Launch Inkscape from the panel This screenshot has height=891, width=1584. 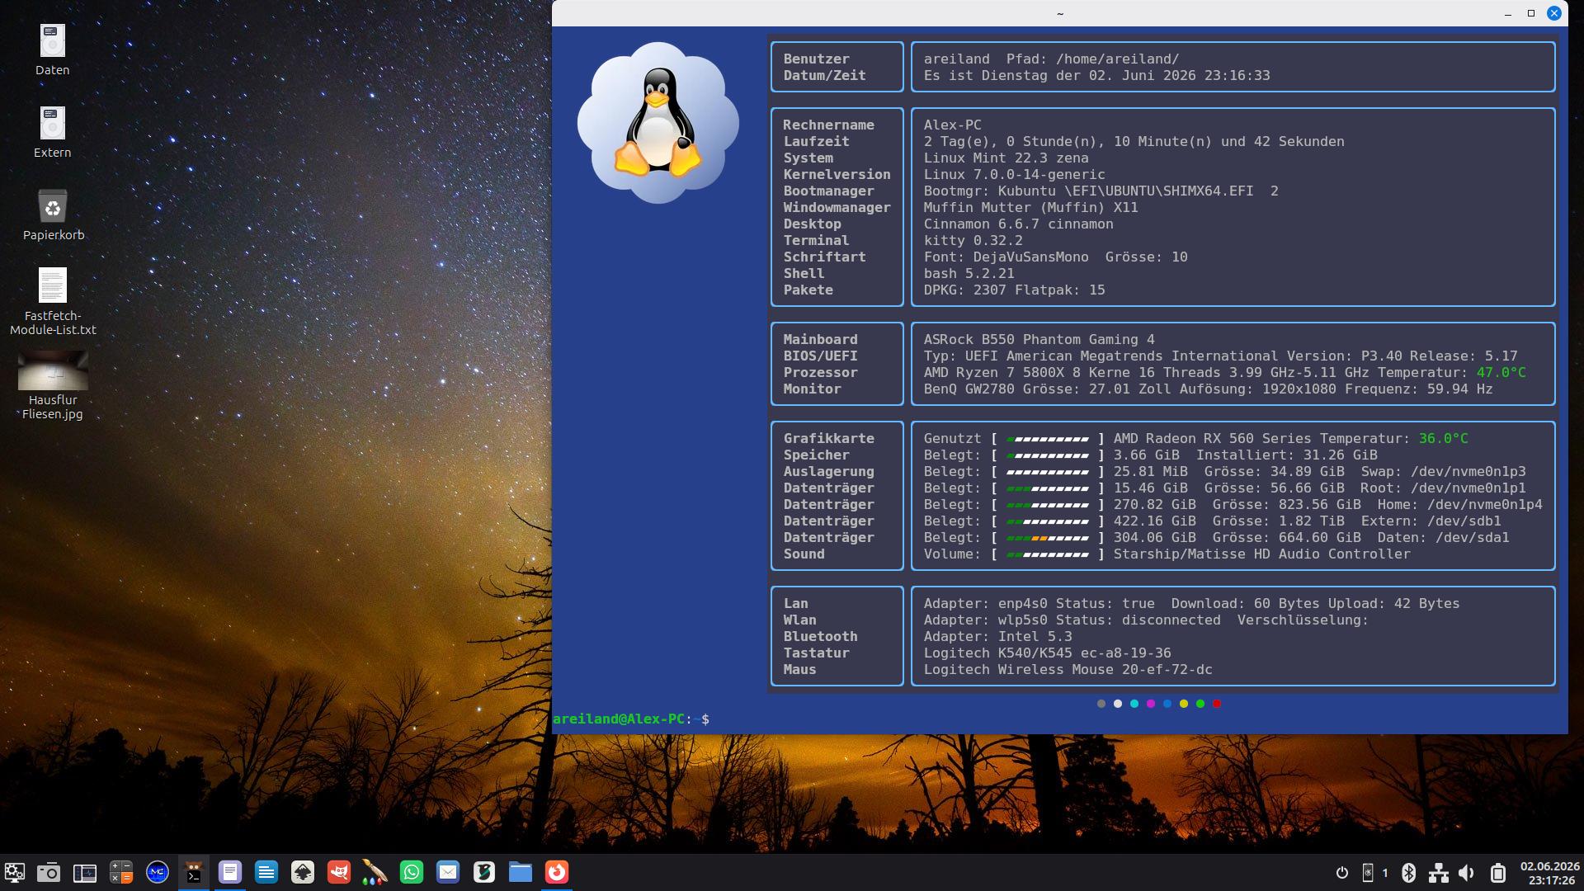tap(303, 872)
